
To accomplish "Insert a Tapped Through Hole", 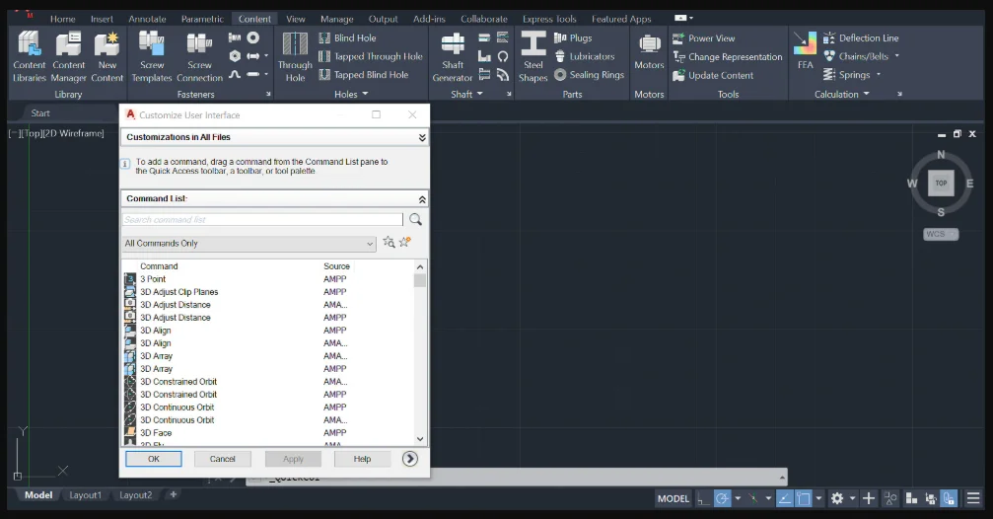I will (371, 56).
